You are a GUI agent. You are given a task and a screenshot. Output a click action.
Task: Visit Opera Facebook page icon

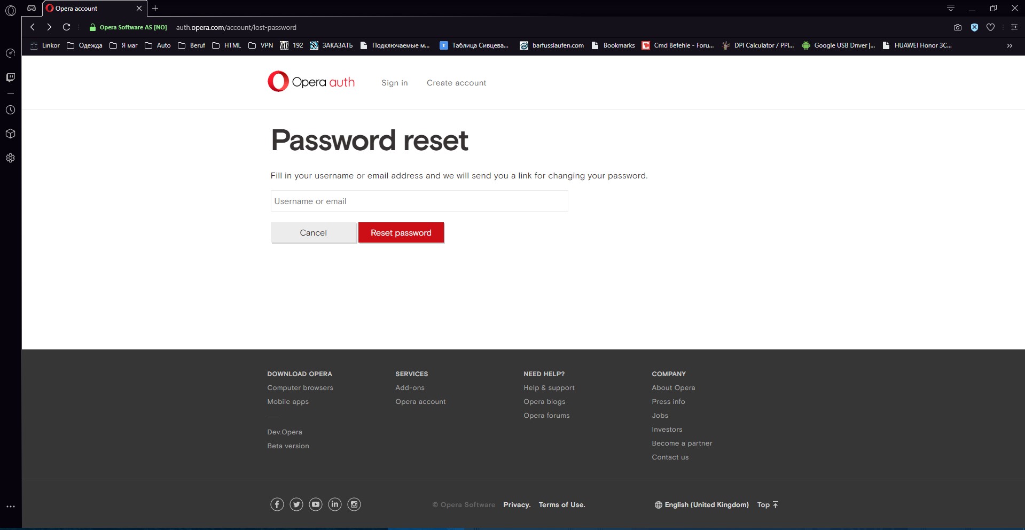(x=277, y=504)
